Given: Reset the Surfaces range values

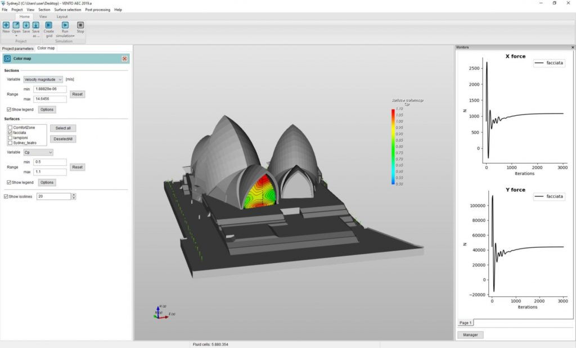Looking at the screenshot, I should tap(77, 167).
